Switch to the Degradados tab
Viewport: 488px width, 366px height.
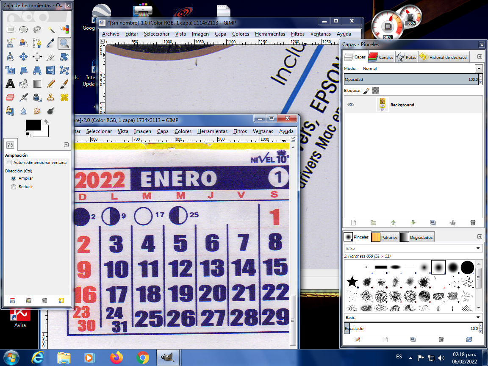click(416, 237)
